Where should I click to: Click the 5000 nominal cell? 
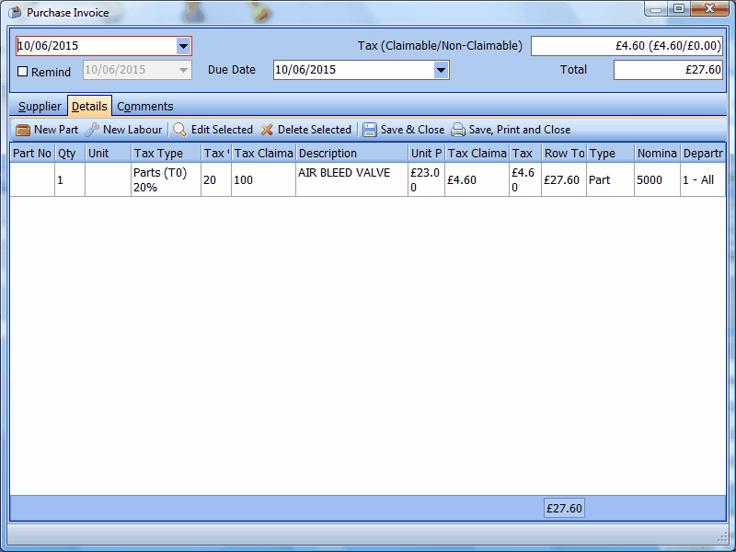(x=657, y=179)
